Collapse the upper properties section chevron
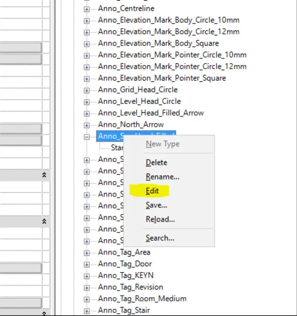Viewport: 297px width, 316px height. 44,175
